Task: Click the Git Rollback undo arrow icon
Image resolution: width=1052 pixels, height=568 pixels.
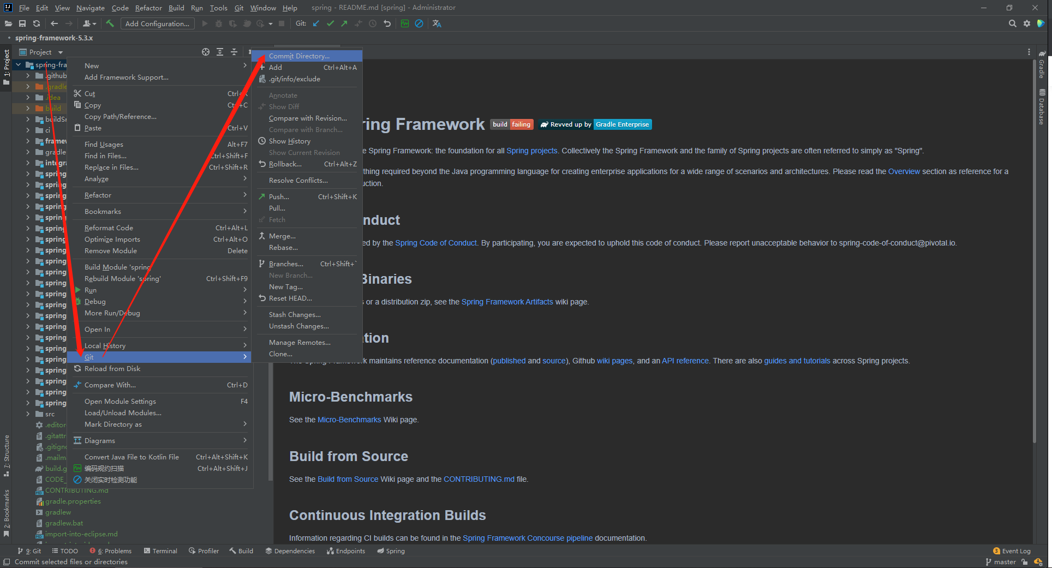Action: pos(387,23)
